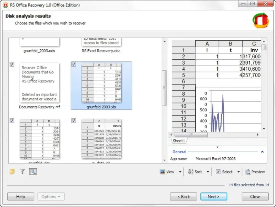Screen dimensions: 276x207
Task: Select the Documents Recovery.rtf thumbnail
Action: 39,83
